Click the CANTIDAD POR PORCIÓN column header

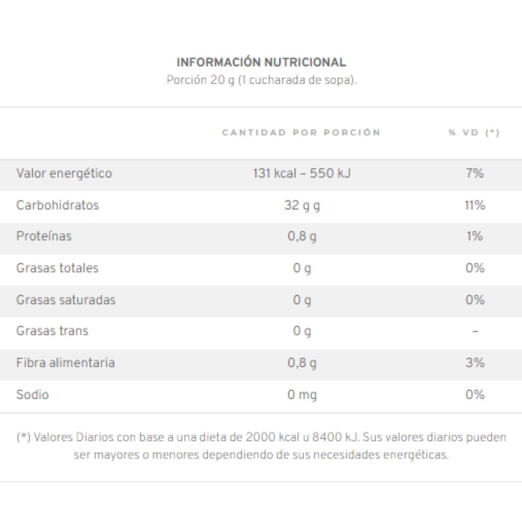click(301, 132)
